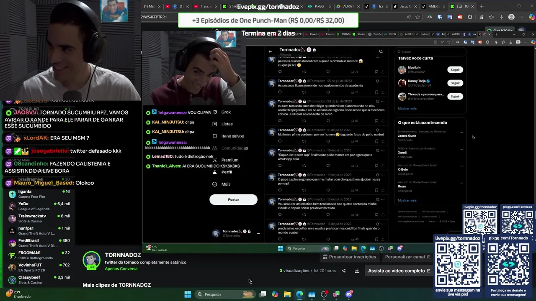Open a new browser tab
The image size is (536, 301).
click(x=482, y=6)
